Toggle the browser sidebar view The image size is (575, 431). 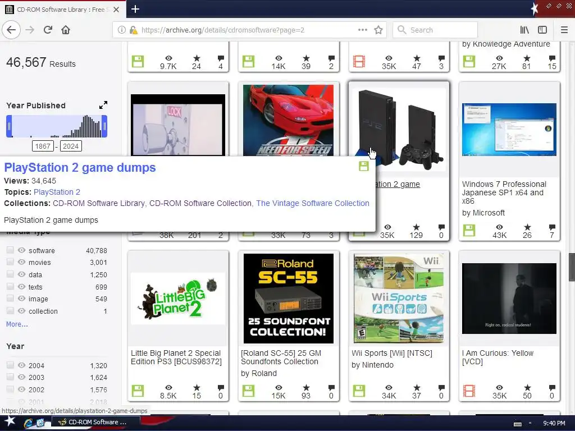pyautogui.click(x=542, y=30)
